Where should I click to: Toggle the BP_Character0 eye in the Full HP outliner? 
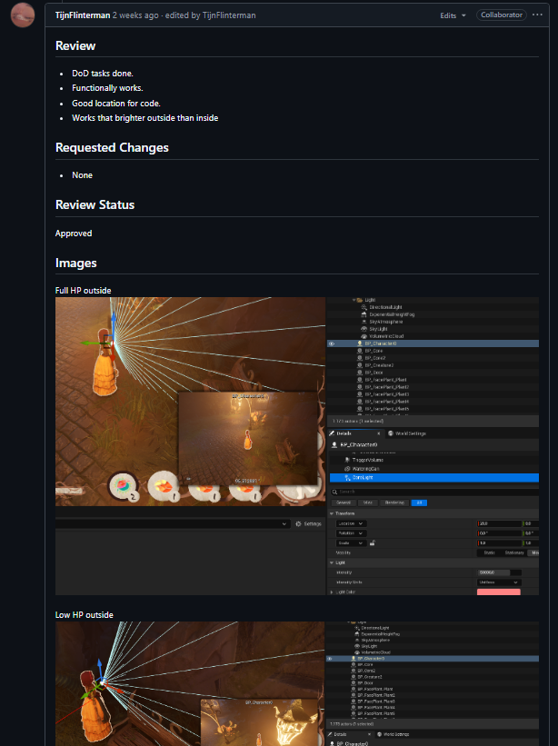332,343
